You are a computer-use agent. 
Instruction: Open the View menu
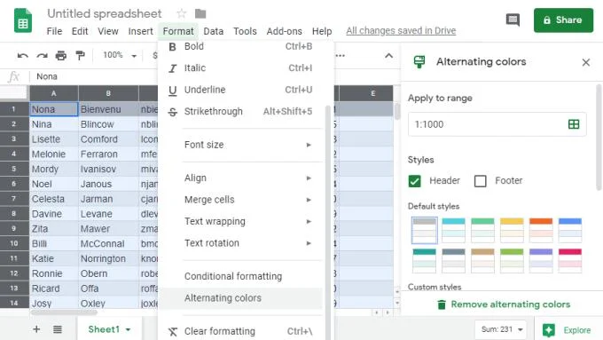pyautogui.click(x=107, y=31)
